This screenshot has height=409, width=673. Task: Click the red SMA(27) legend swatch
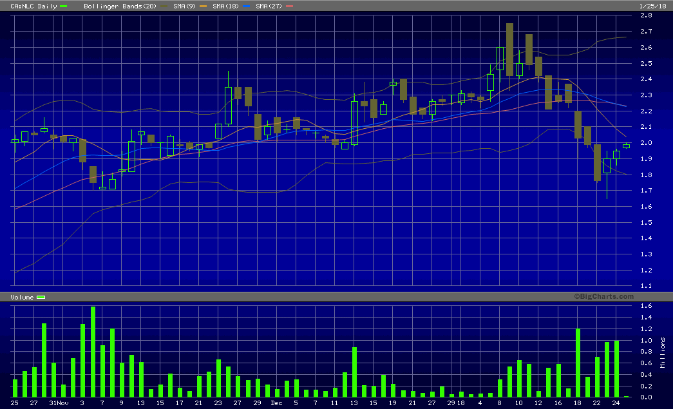pyautogui.click(x=289, y=6)
